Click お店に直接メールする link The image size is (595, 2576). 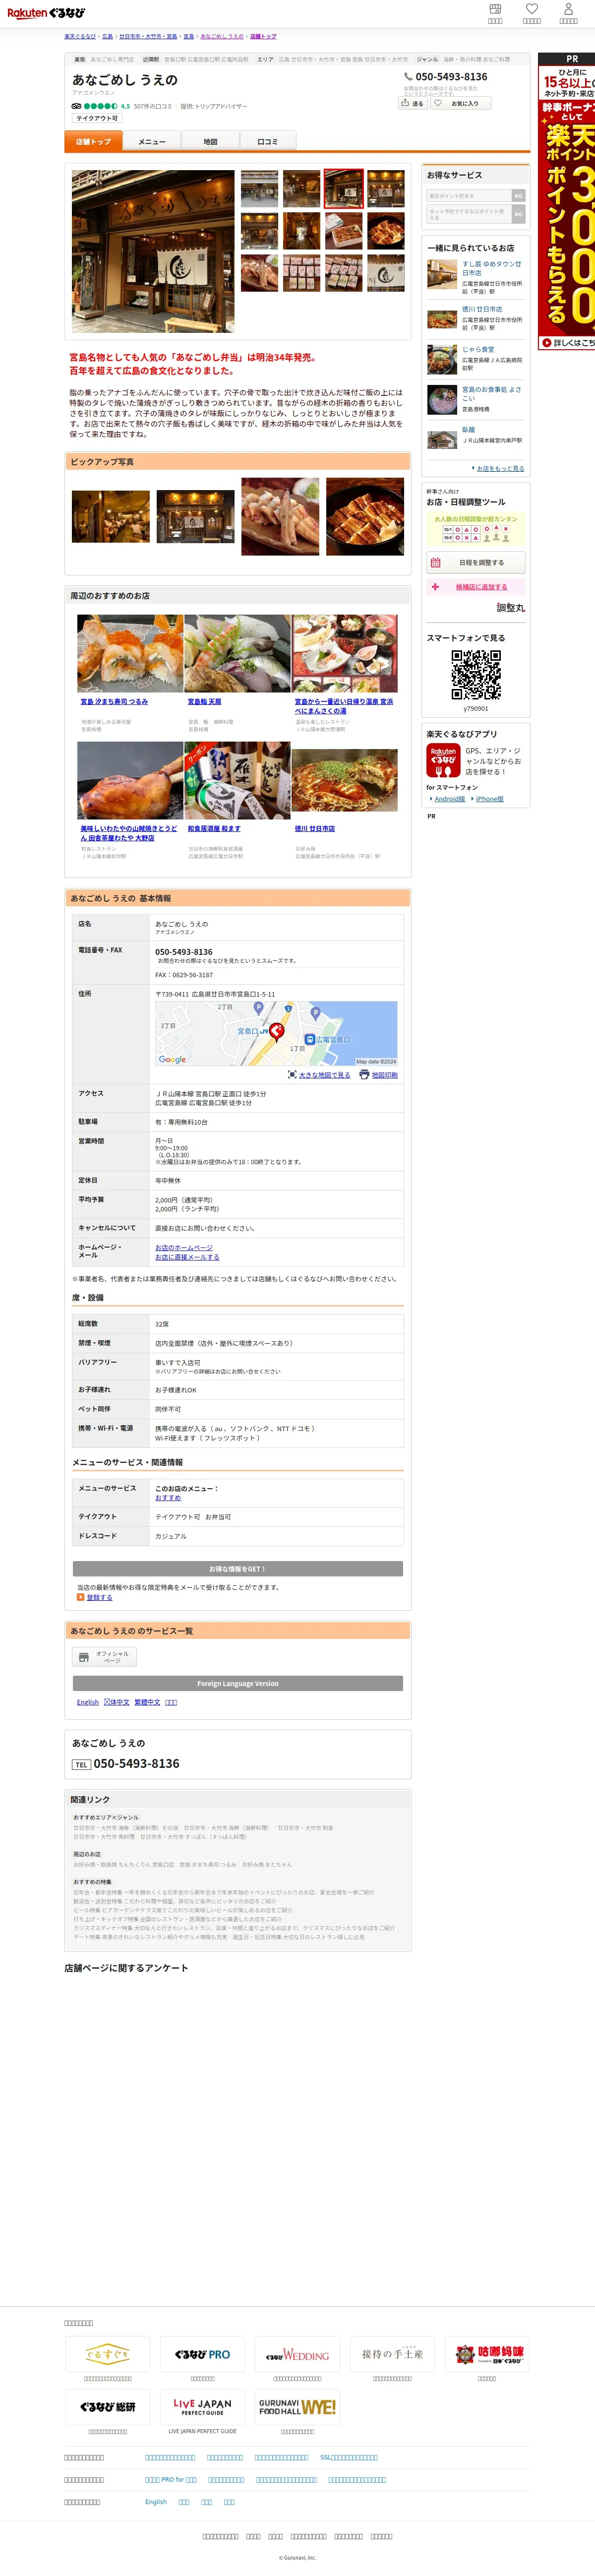click(x=187, y=1257)
